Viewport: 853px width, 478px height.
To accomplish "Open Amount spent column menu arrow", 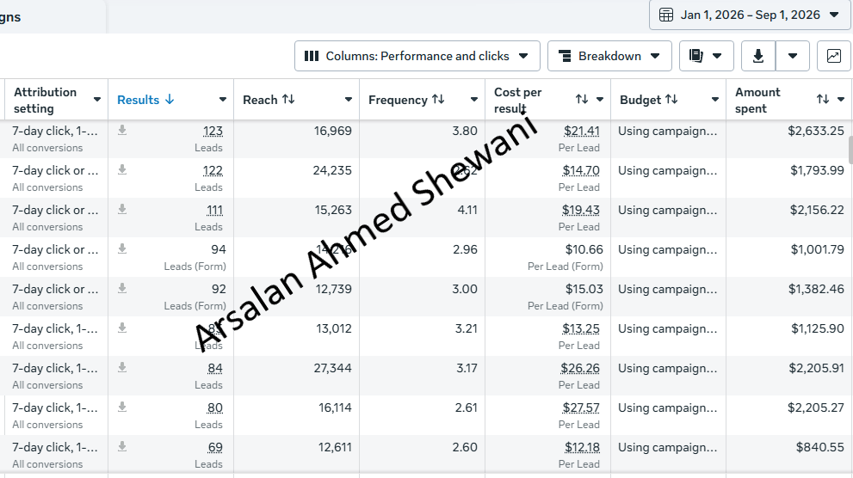I will [840, 100].
